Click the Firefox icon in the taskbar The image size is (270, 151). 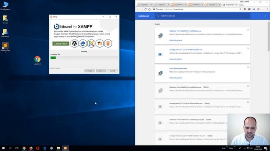pos(31,148)
